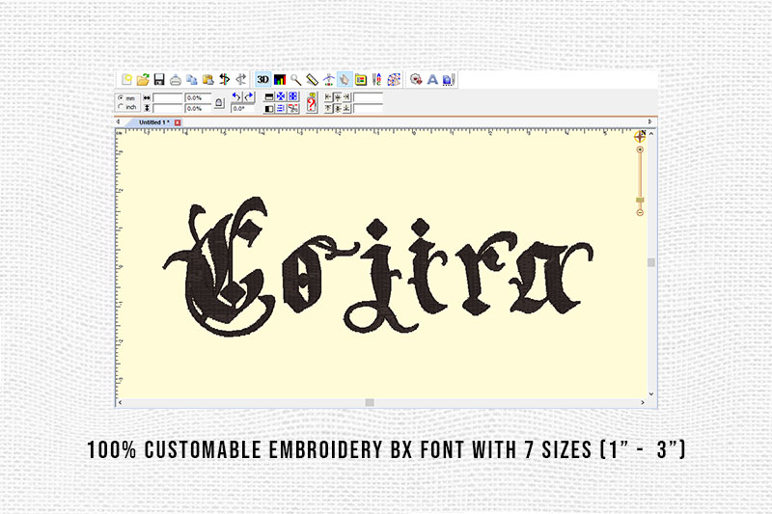Click the width dimension input field
The width and height of the screenshot is (772, 514).
tap(167, 97)
